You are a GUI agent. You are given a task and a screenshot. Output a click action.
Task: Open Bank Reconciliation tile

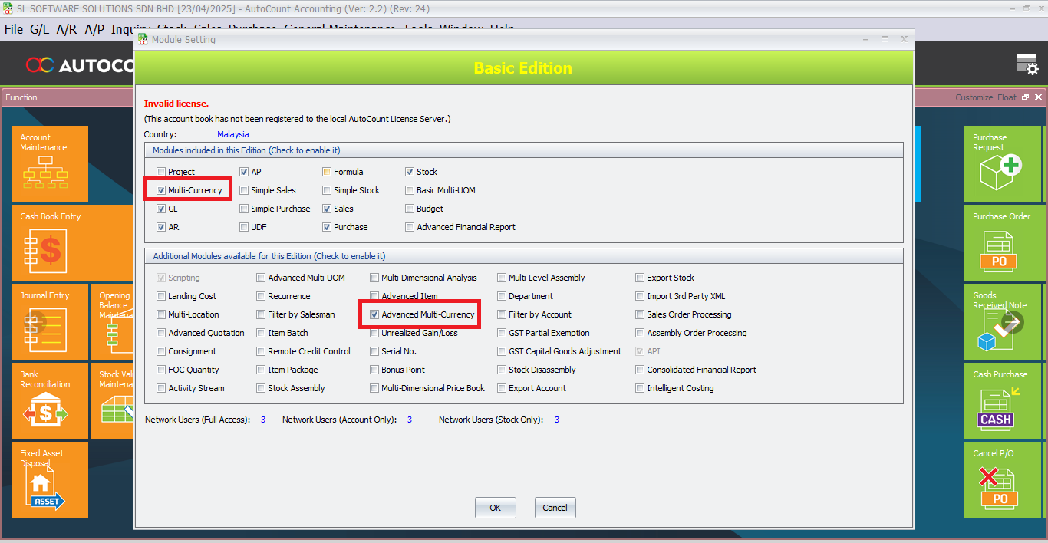tap(50, 401)
